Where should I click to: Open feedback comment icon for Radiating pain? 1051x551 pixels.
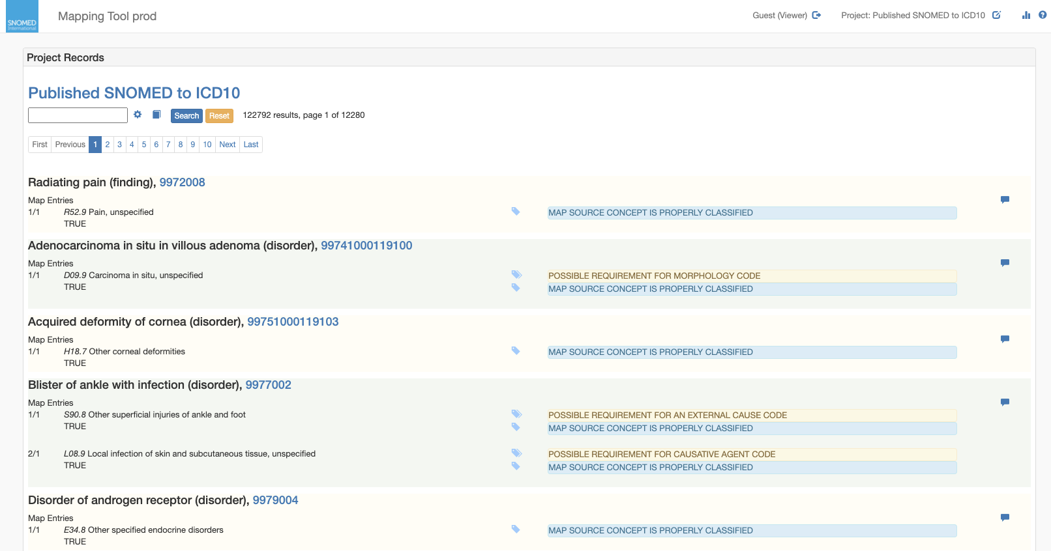pos(1005,200)
